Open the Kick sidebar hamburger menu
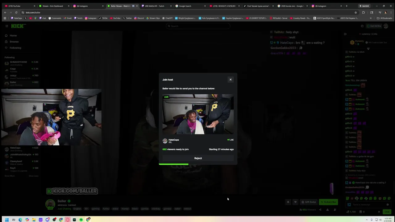 click(6, 26)
